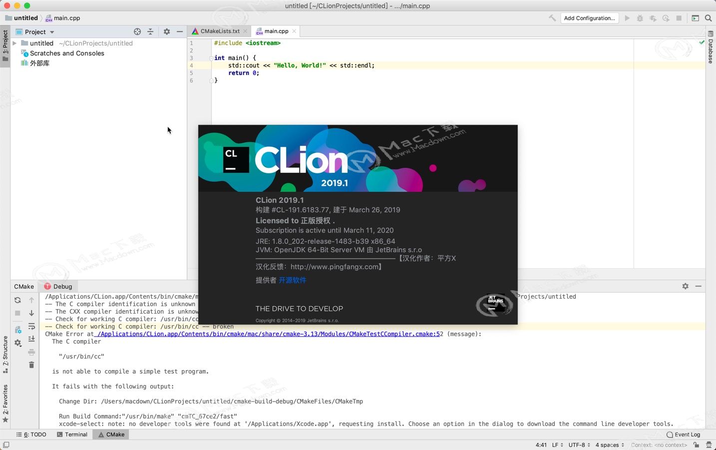Click the Stop icon in top toolbar
This screenshot has height=450, width=716.
tap(679, 18)
